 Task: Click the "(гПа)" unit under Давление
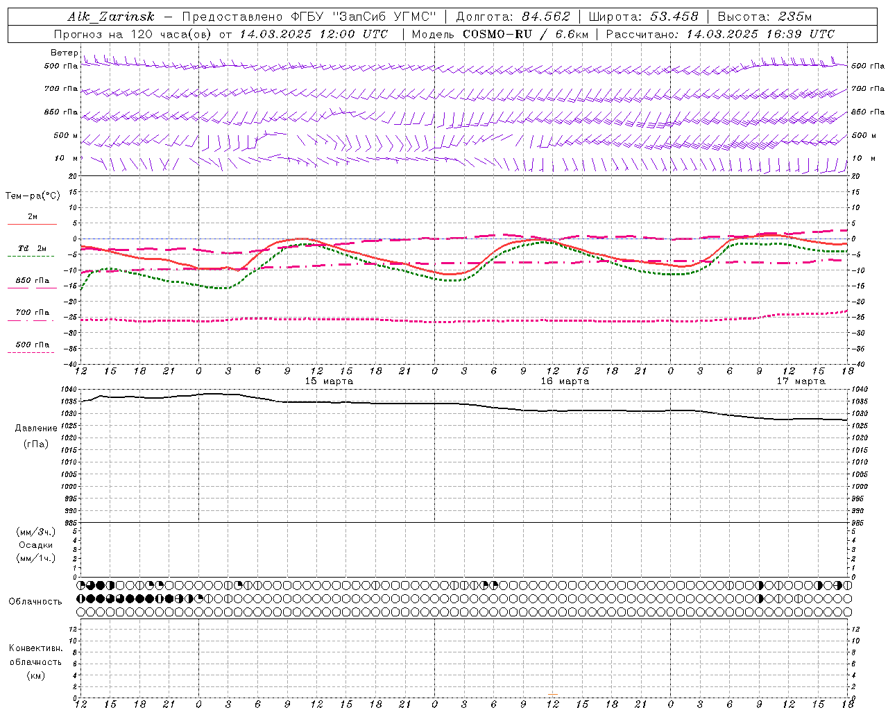point(36,444)
